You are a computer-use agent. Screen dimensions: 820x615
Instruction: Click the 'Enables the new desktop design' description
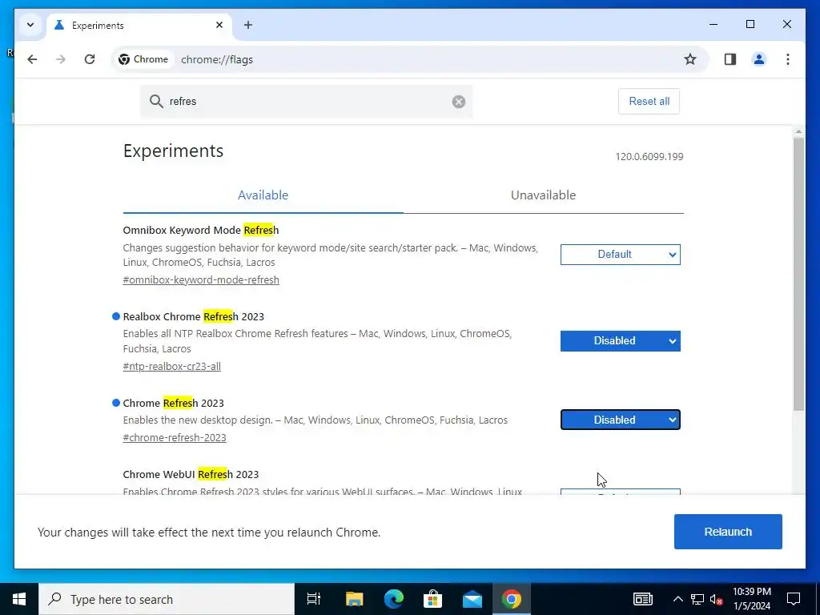pyautogui.click(x=316, y=420)
